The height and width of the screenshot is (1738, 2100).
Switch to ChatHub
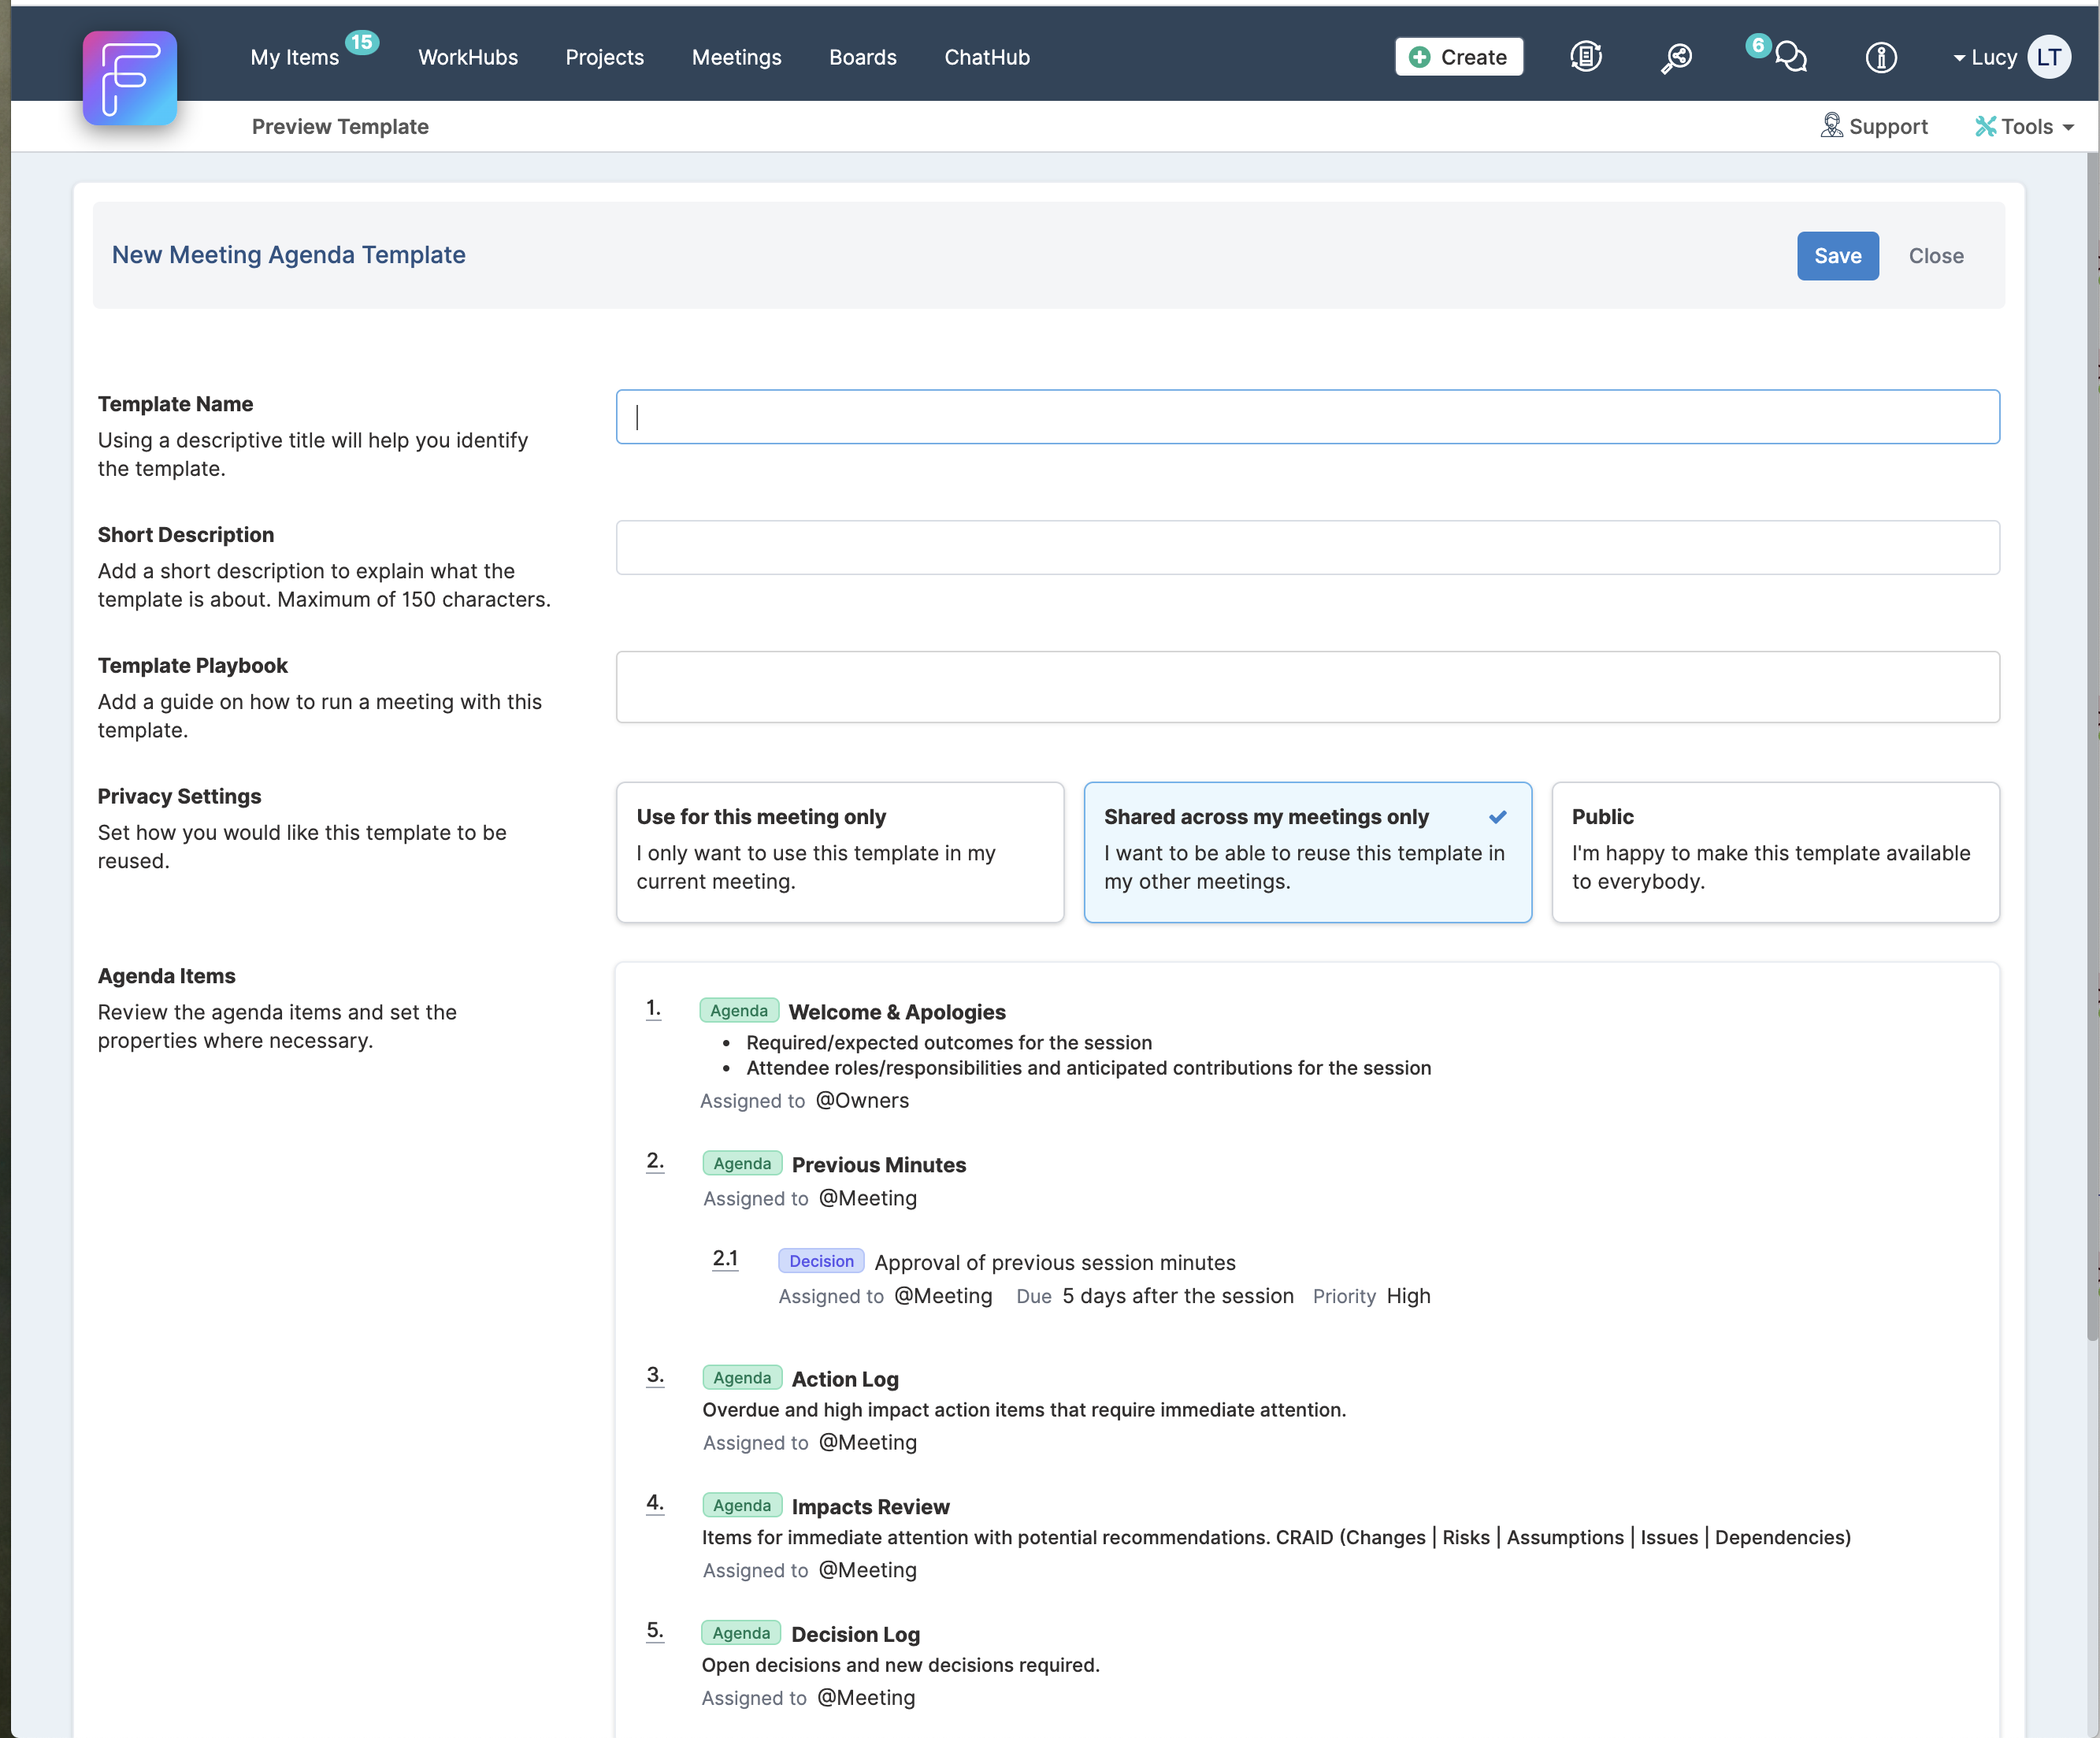(987, 58)
